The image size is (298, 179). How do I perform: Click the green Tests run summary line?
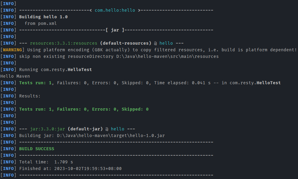click(84, 109)
